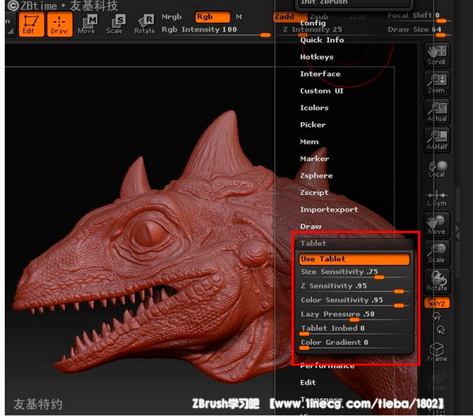Expand the Icolors section

[x=314, y=108]
